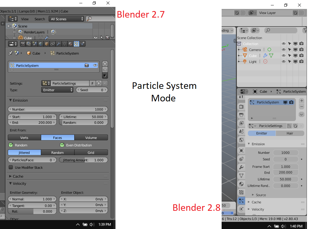Select Grid distribution option
The width and height of the screenshot is (312, 229).
[91, 153]
